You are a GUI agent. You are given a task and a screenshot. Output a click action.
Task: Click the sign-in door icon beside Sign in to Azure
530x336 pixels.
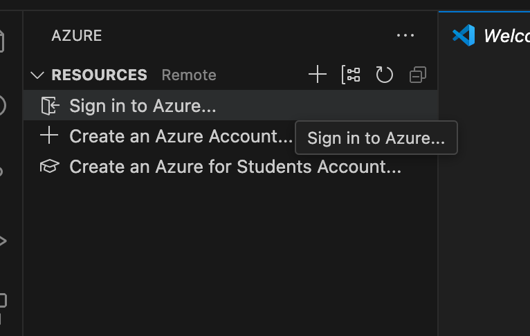pos(50,106)
